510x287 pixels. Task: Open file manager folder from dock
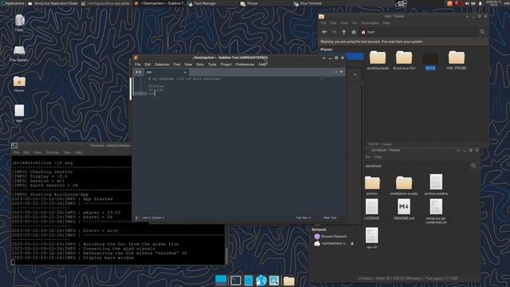coord(288,281)
